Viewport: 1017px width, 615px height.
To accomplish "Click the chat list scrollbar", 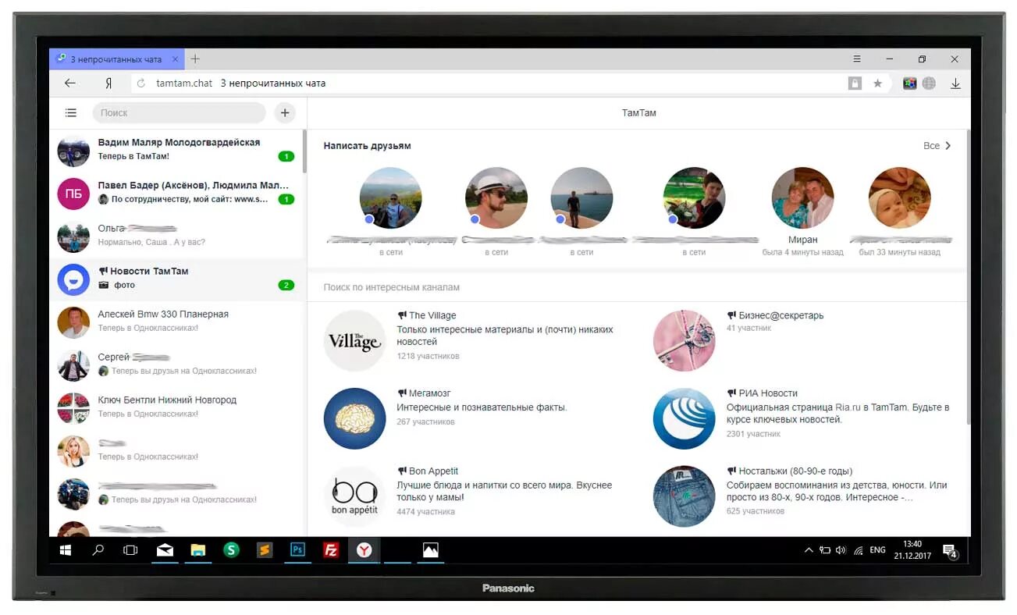I will (x=304, y=152).
